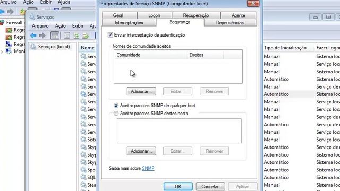Switch to the Geral tab

[120, 15]
